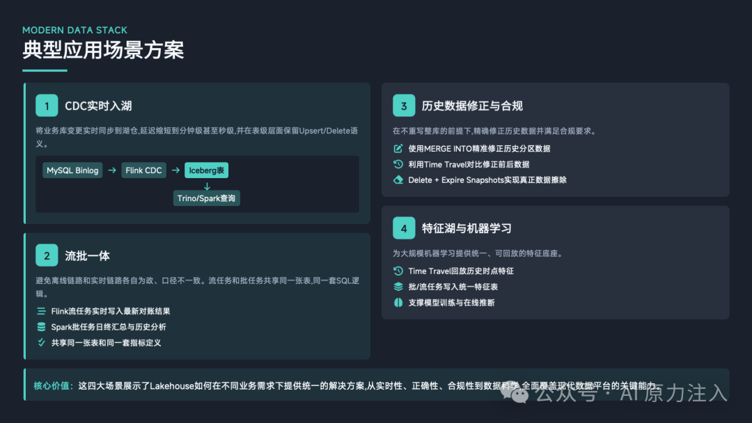Viewport: 752px width, 423px height.
Task: Click the description 在不重写整库的前提下,精确修正历史数据并满足合规要求
Action: 494,131
